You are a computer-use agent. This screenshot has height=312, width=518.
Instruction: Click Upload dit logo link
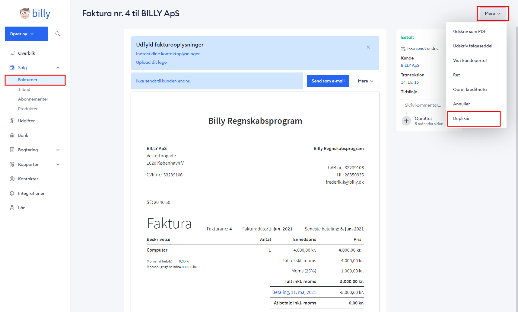[151, 62]
